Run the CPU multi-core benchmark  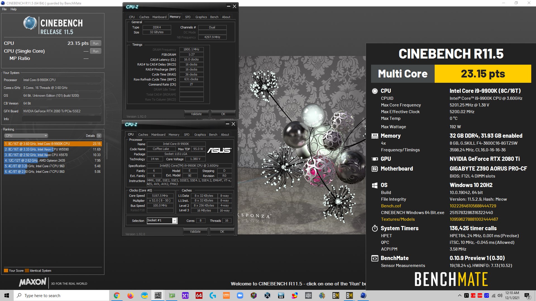96,43
